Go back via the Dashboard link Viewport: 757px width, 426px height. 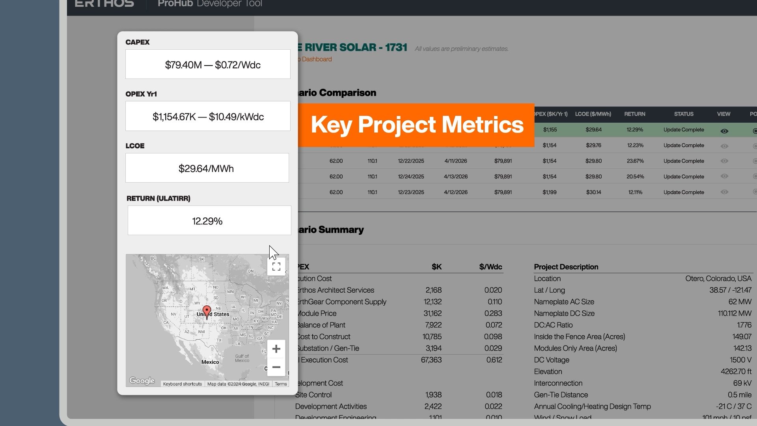316,59
